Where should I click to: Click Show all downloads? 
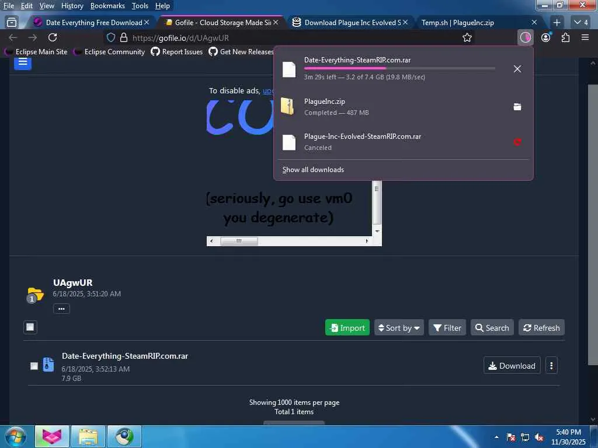(x=313, y=170)
